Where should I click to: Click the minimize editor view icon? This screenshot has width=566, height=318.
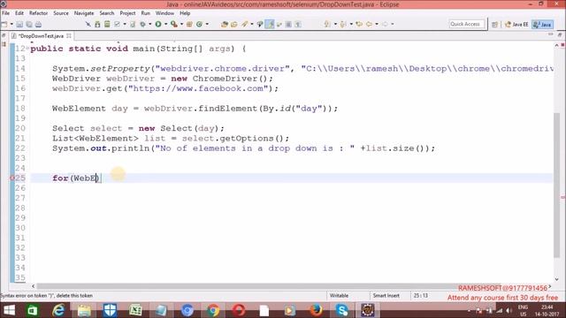pos(550,34)
